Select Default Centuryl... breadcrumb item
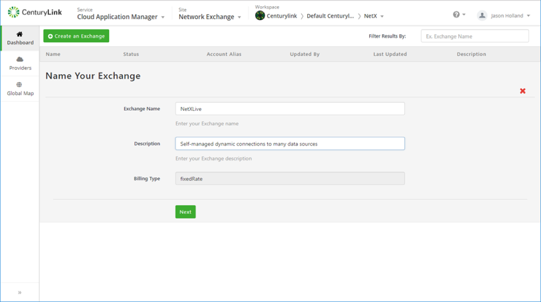This screenshot has width=541, height=302. [x=330, y=16]
